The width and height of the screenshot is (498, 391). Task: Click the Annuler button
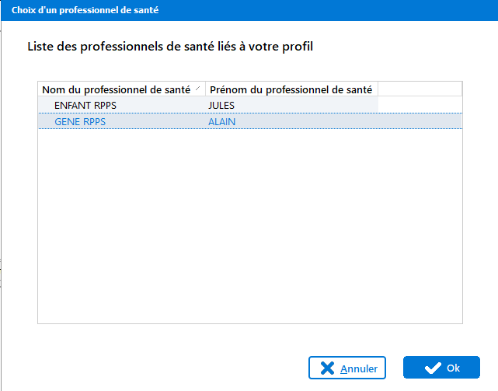pos(347,368)
